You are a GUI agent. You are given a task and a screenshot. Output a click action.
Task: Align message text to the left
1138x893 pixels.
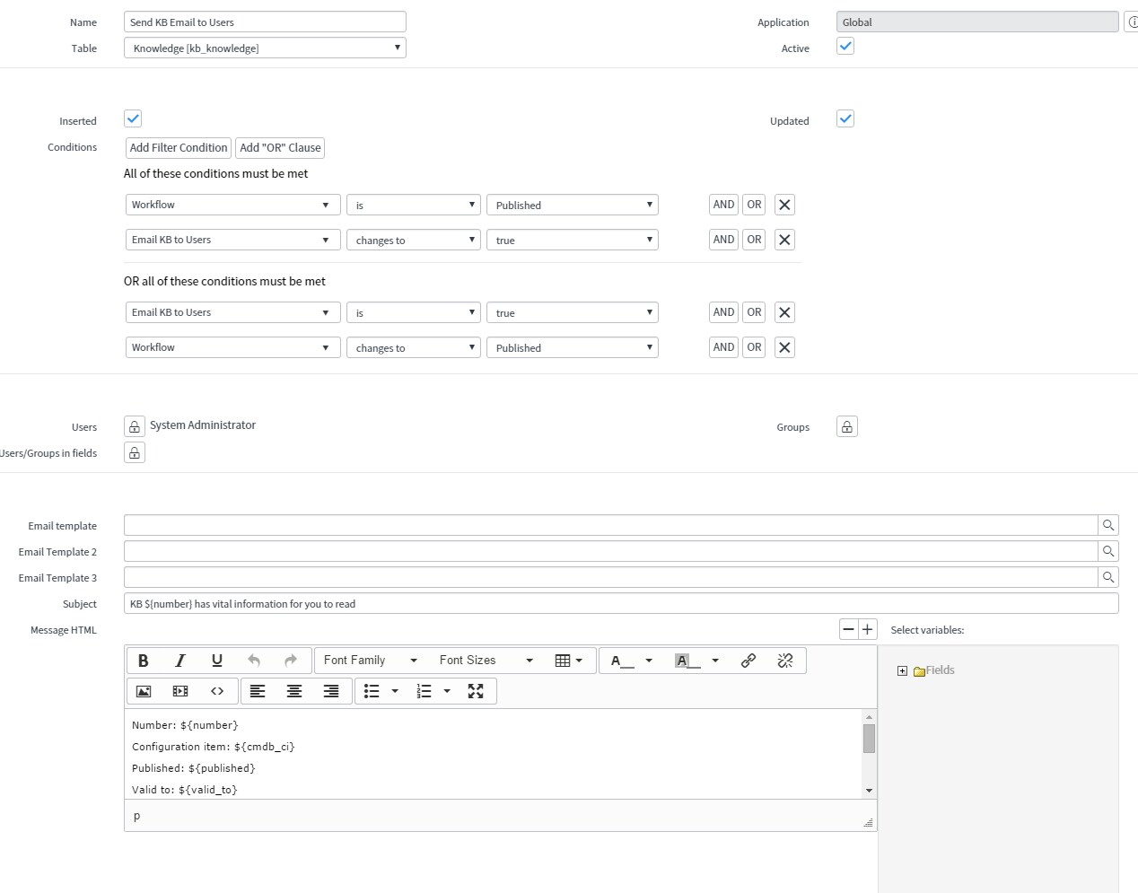click(x=258, y=691)
